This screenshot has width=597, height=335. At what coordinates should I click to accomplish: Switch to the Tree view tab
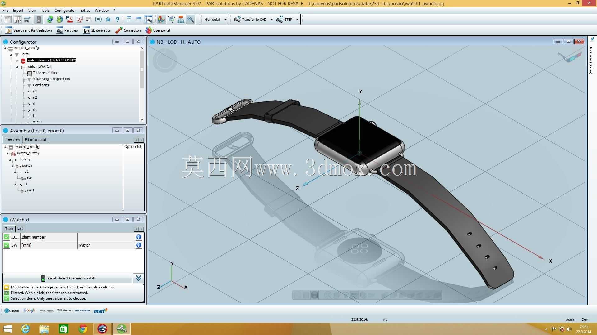pyautogui.click(x=12, y=140)
